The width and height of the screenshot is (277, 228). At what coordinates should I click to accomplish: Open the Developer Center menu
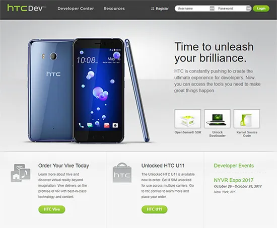click(76, 9)
